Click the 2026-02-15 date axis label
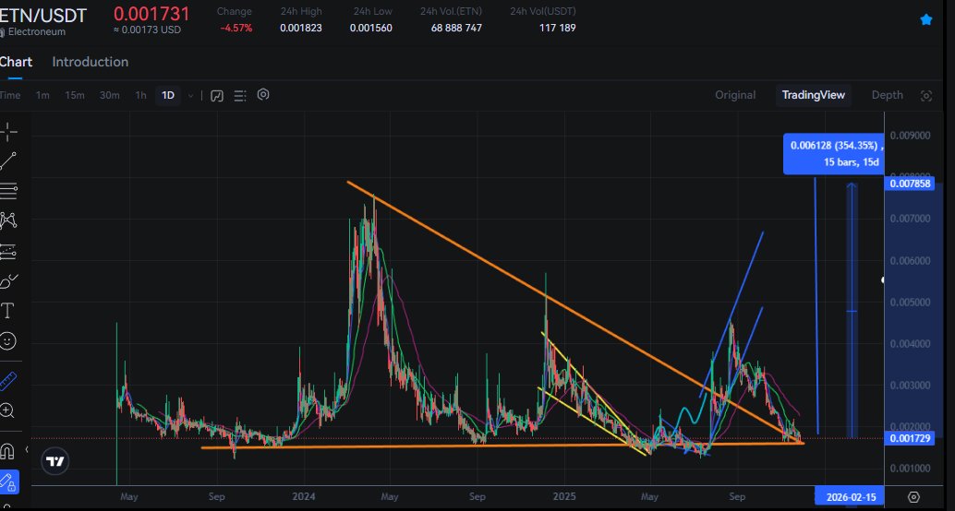955x511 pixels. 851,497
